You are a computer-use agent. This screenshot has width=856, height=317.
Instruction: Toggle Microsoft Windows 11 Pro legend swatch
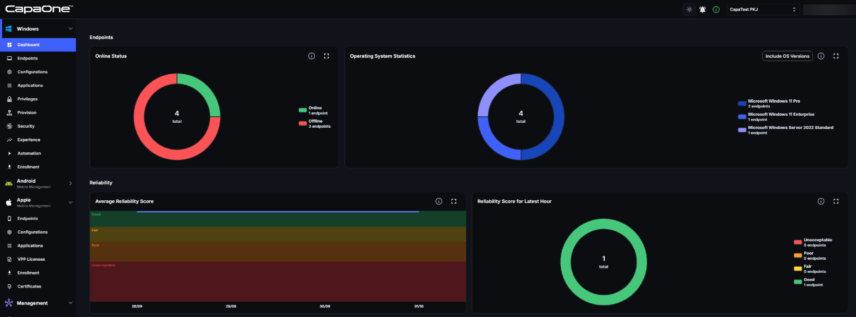click(x=742, y=103)
